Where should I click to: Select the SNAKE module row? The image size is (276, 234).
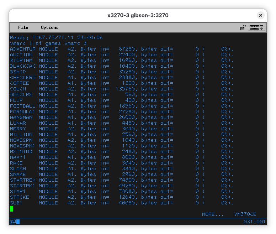tap(122, 175)
